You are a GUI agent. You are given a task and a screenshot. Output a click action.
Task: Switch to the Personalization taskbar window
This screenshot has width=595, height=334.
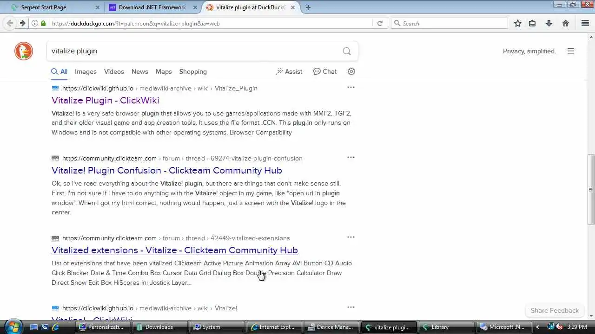[x=103, y=327]
